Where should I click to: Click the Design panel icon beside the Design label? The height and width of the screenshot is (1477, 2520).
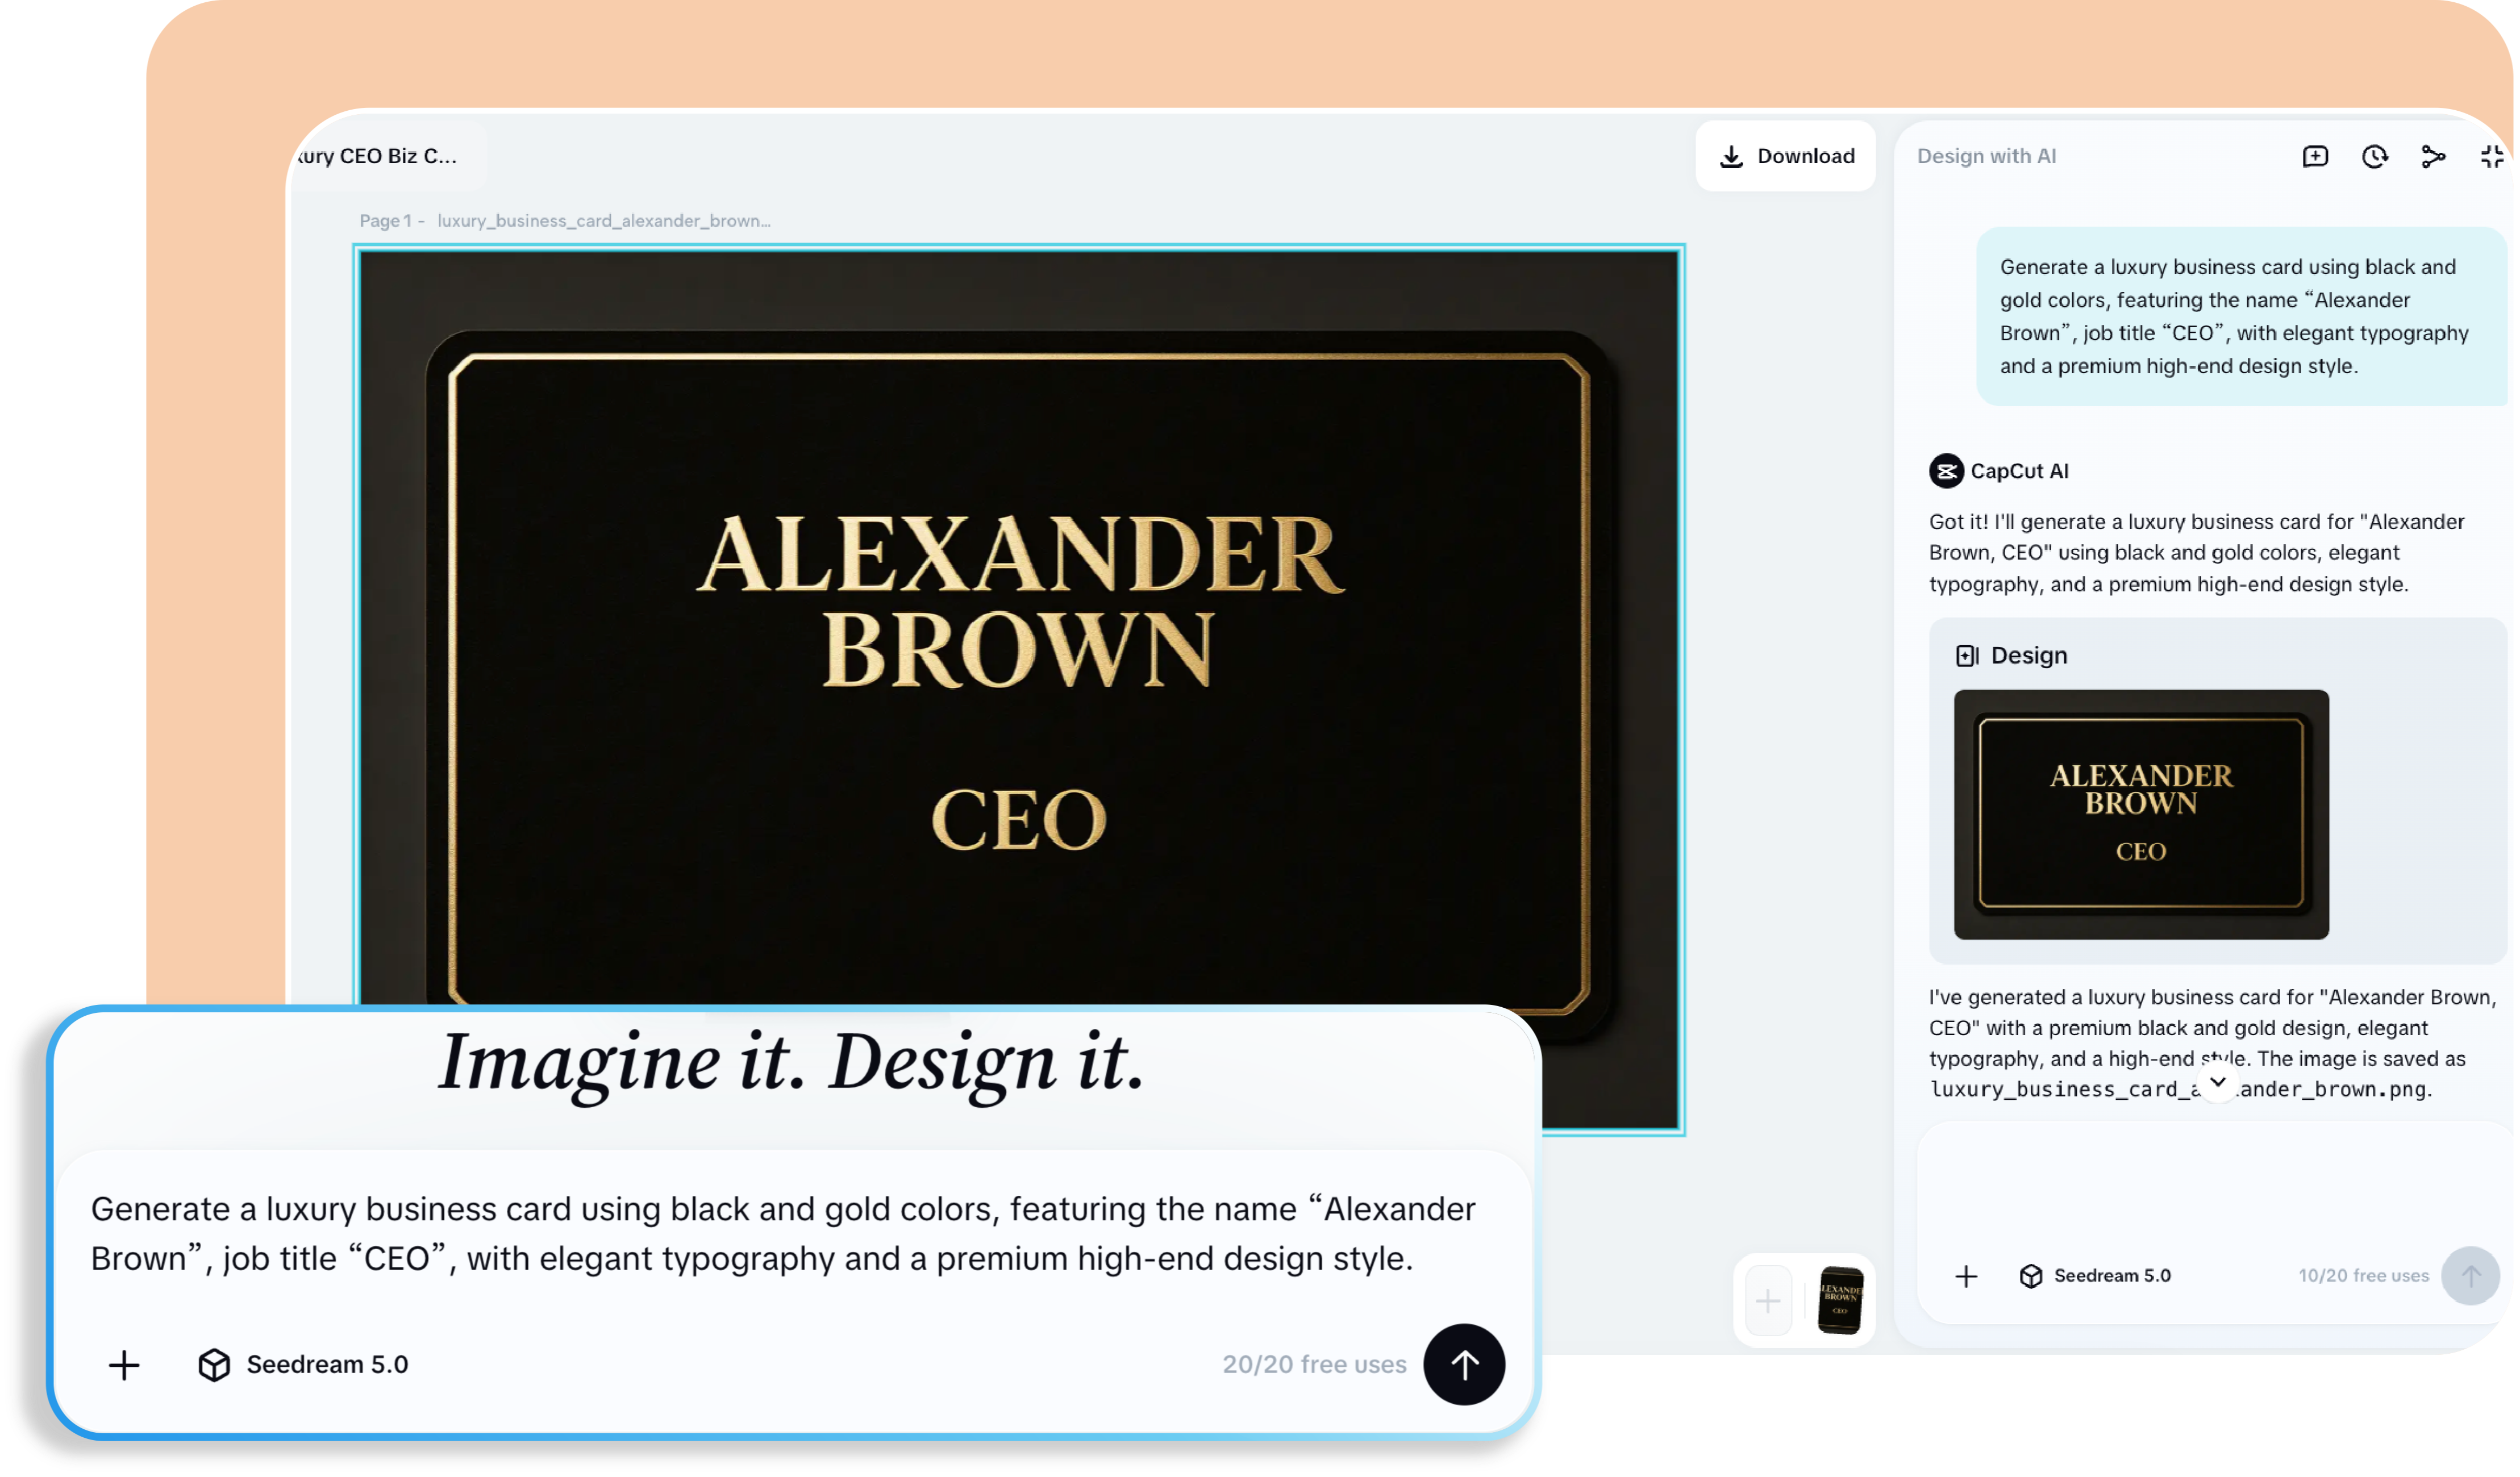tap(1968, 655)
